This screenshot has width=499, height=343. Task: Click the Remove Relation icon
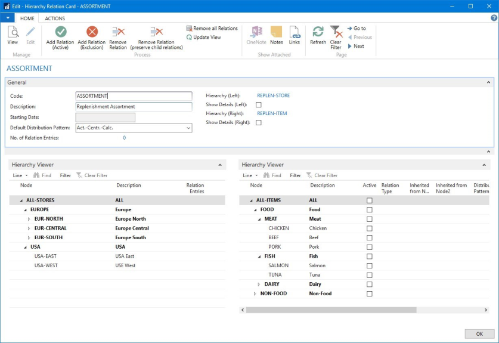(x=118, y=32)
